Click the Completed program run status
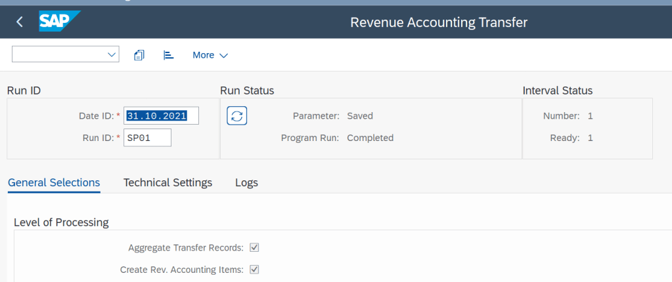The height and width of the screenshot is (282, 672). [370, 138]
